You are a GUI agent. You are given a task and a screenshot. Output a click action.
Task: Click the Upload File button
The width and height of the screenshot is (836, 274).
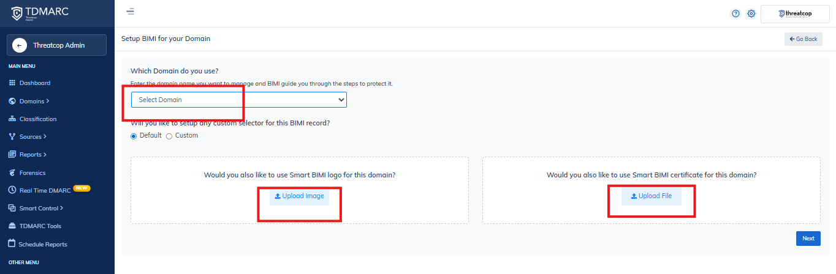(651, 196)
